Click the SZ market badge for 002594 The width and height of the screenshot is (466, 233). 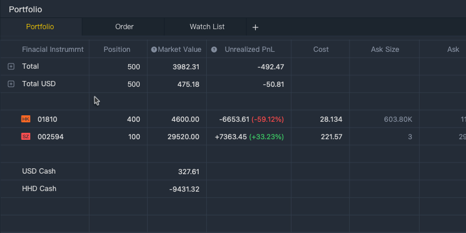[26, 137]
